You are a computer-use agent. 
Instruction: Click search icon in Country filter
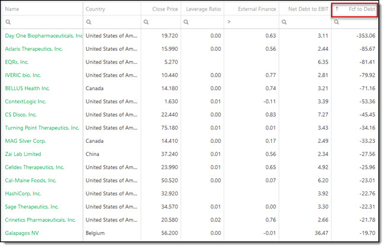[x=89, y=22]
